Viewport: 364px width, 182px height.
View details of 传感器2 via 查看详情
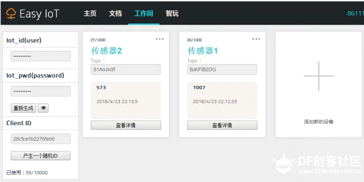(x=126, y=125)
